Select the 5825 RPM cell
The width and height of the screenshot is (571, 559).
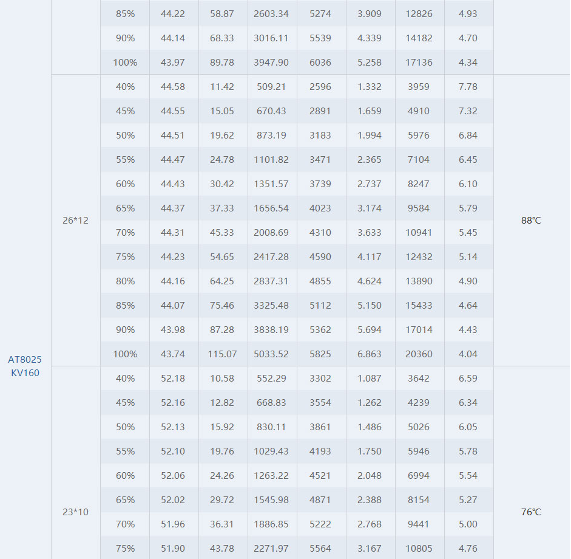pyautogui.click(x=320, y=354)
